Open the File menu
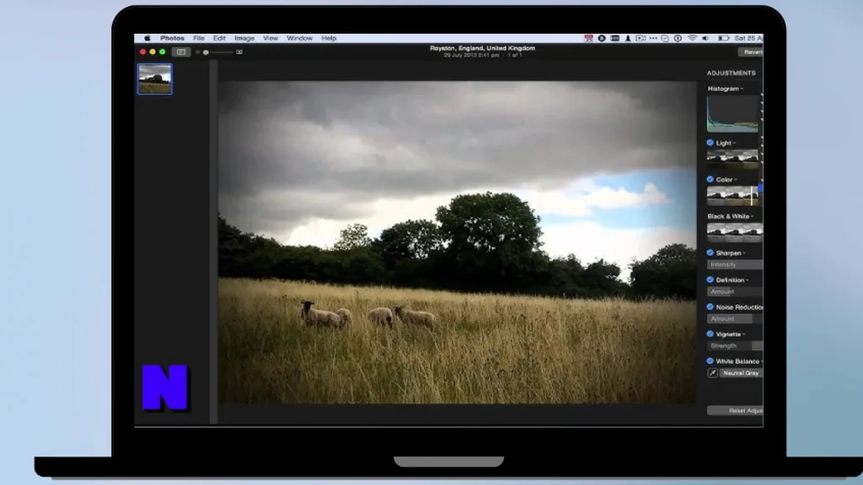 pyautogui.click(x=199, y=38)
